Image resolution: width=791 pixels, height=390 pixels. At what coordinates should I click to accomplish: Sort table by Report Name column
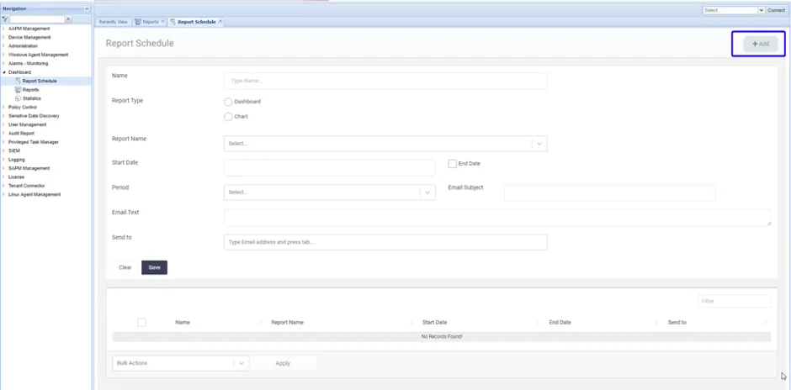[x=288, y=323]
